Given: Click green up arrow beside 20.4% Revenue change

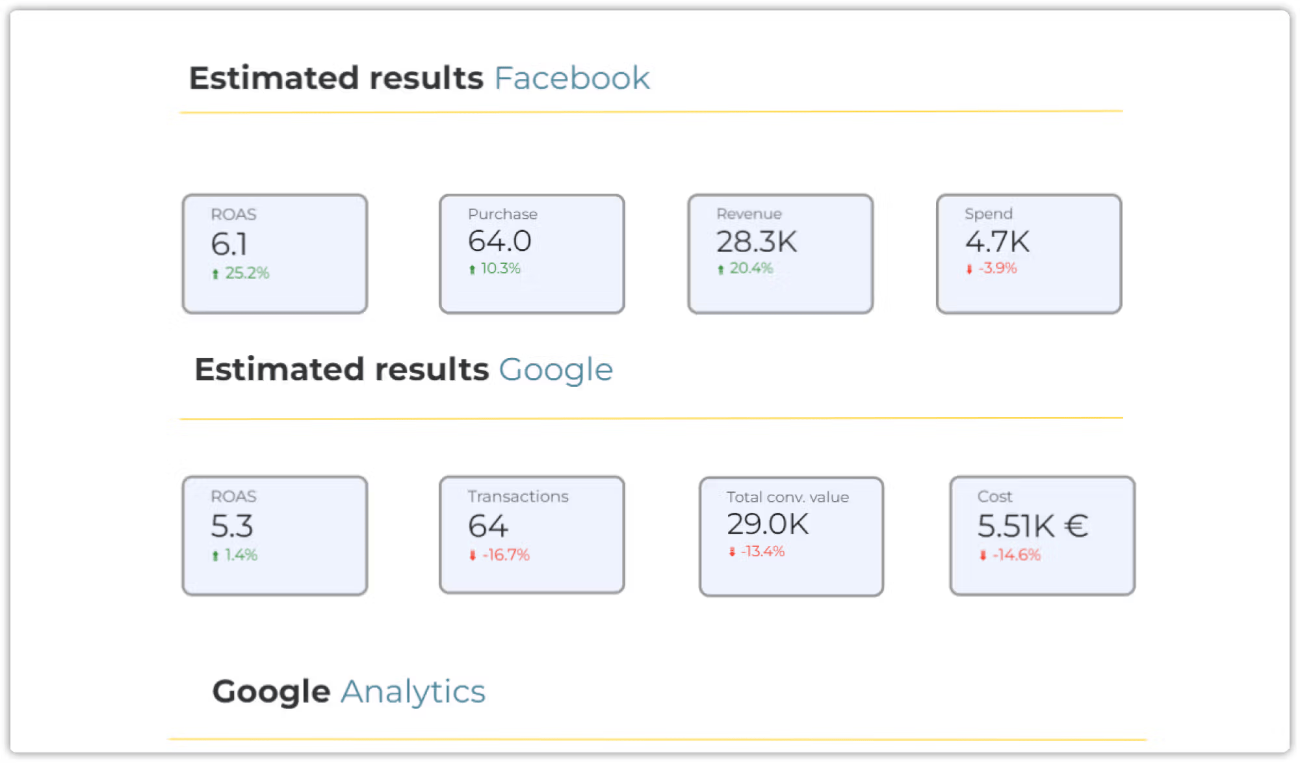Looking at the screenshot, I should pos(721,269).
